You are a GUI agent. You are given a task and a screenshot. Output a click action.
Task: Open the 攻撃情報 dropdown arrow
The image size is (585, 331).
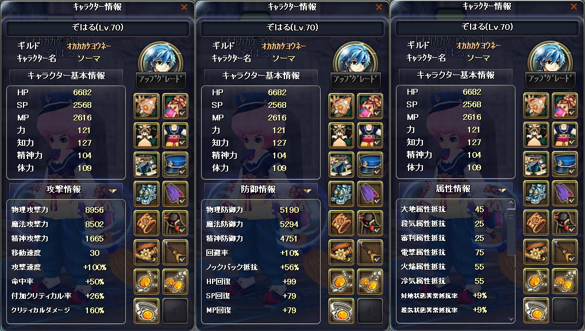click(x=113, y=190)
